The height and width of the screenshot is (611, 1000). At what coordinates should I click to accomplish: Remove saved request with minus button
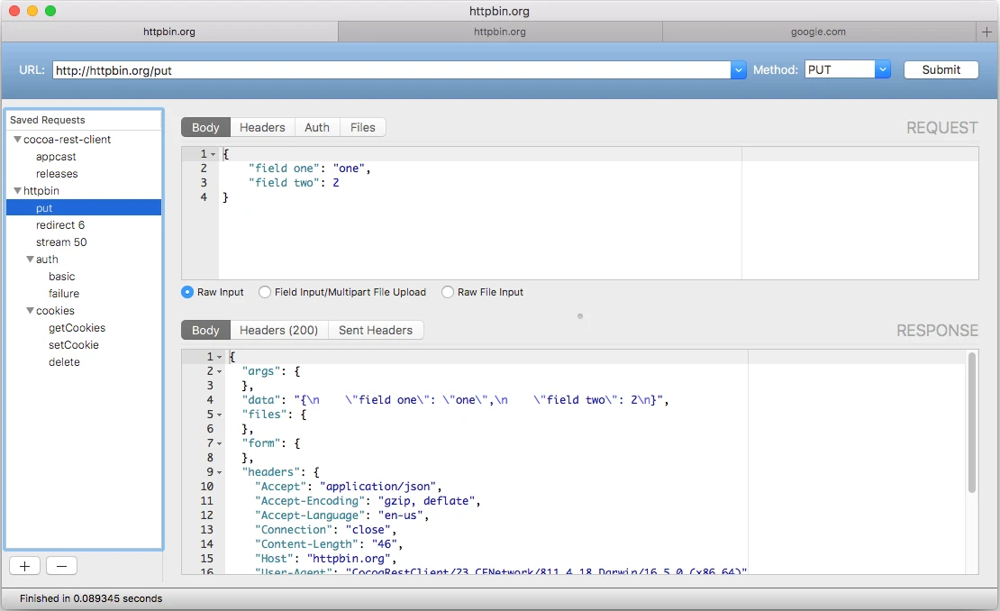[62, 566]
